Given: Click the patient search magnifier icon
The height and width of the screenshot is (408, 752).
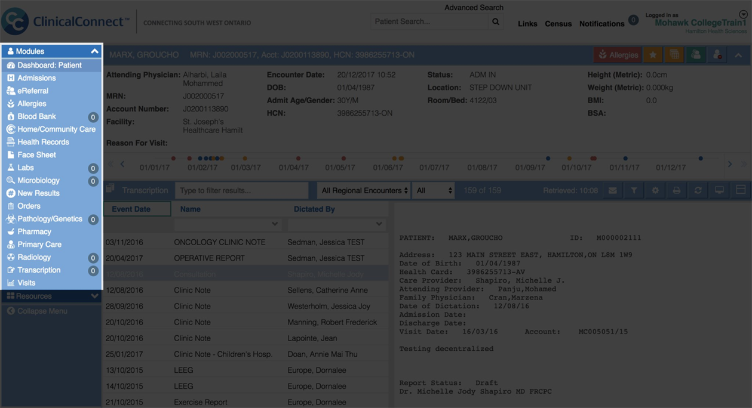Looking at the screenshot, I should 496,21.
